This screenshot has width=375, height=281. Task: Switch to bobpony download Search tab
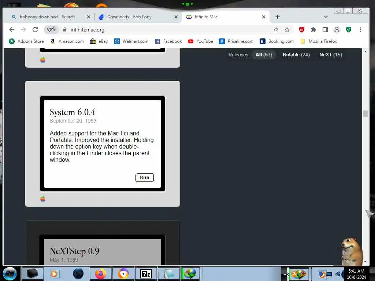click(47, 17)
